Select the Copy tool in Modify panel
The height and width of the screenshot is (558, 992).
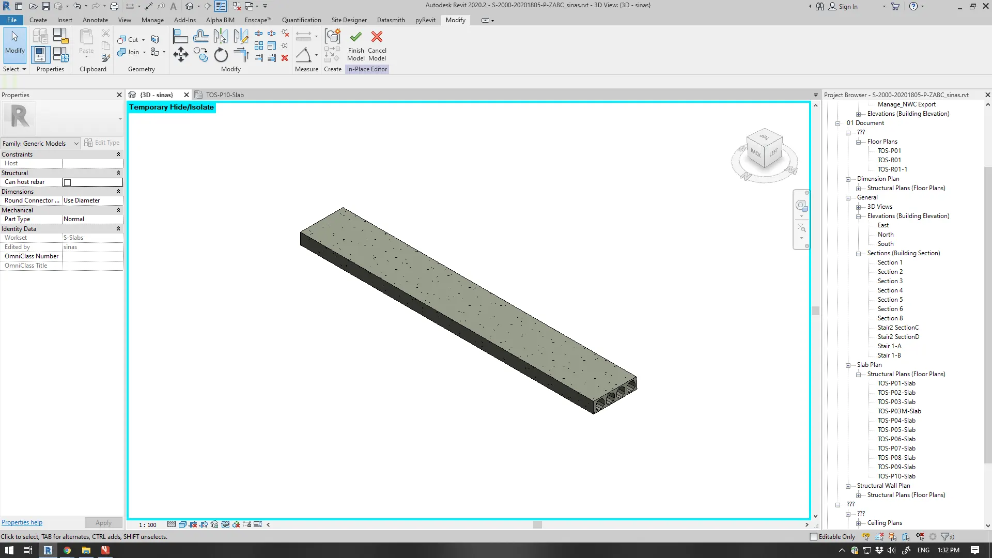[200, 55]
